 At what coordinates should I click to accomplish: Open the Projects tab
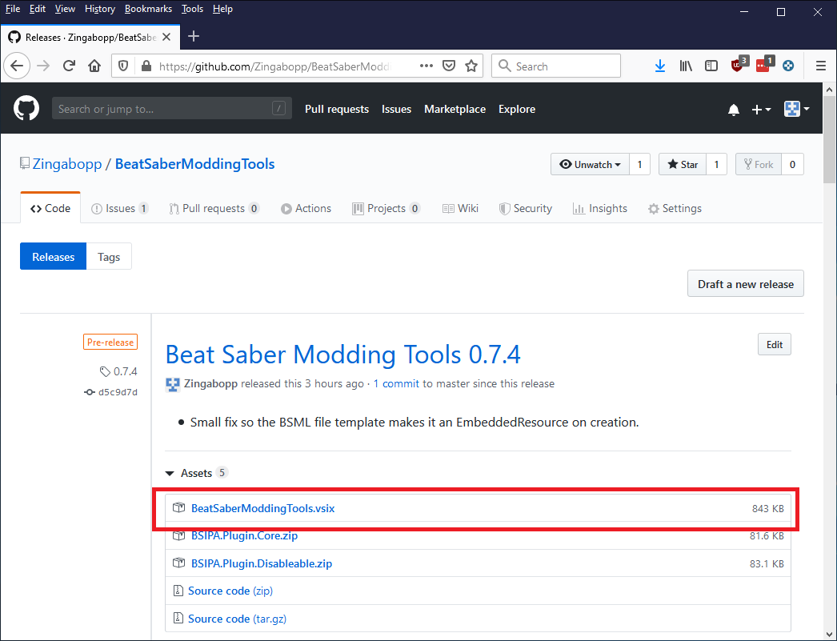click(386, 208)
